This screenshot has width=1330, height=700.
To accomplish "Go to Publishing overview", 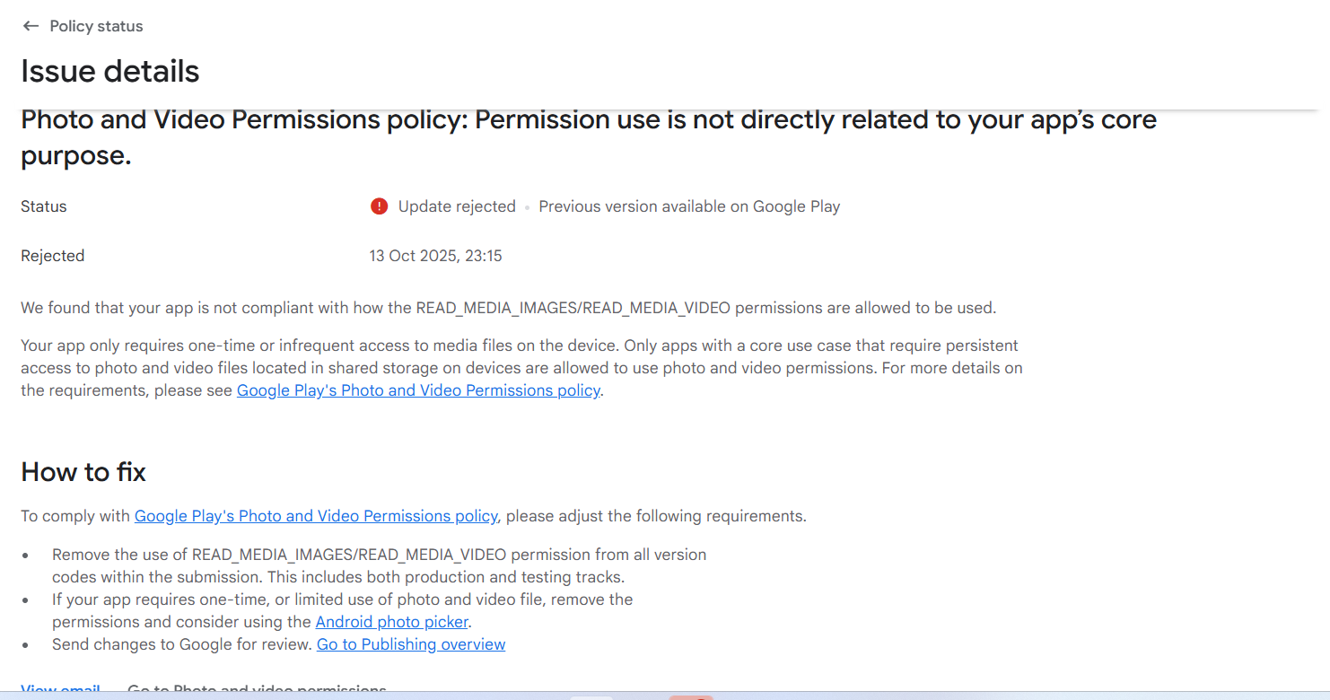I will (411, 644).
